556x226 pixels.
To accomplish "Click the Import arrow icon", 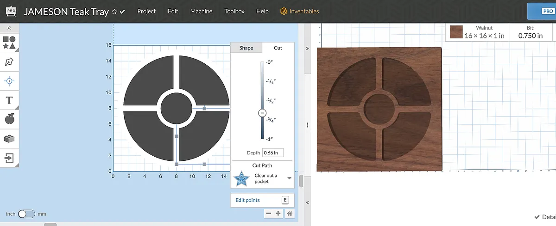I will coord(9,158).
